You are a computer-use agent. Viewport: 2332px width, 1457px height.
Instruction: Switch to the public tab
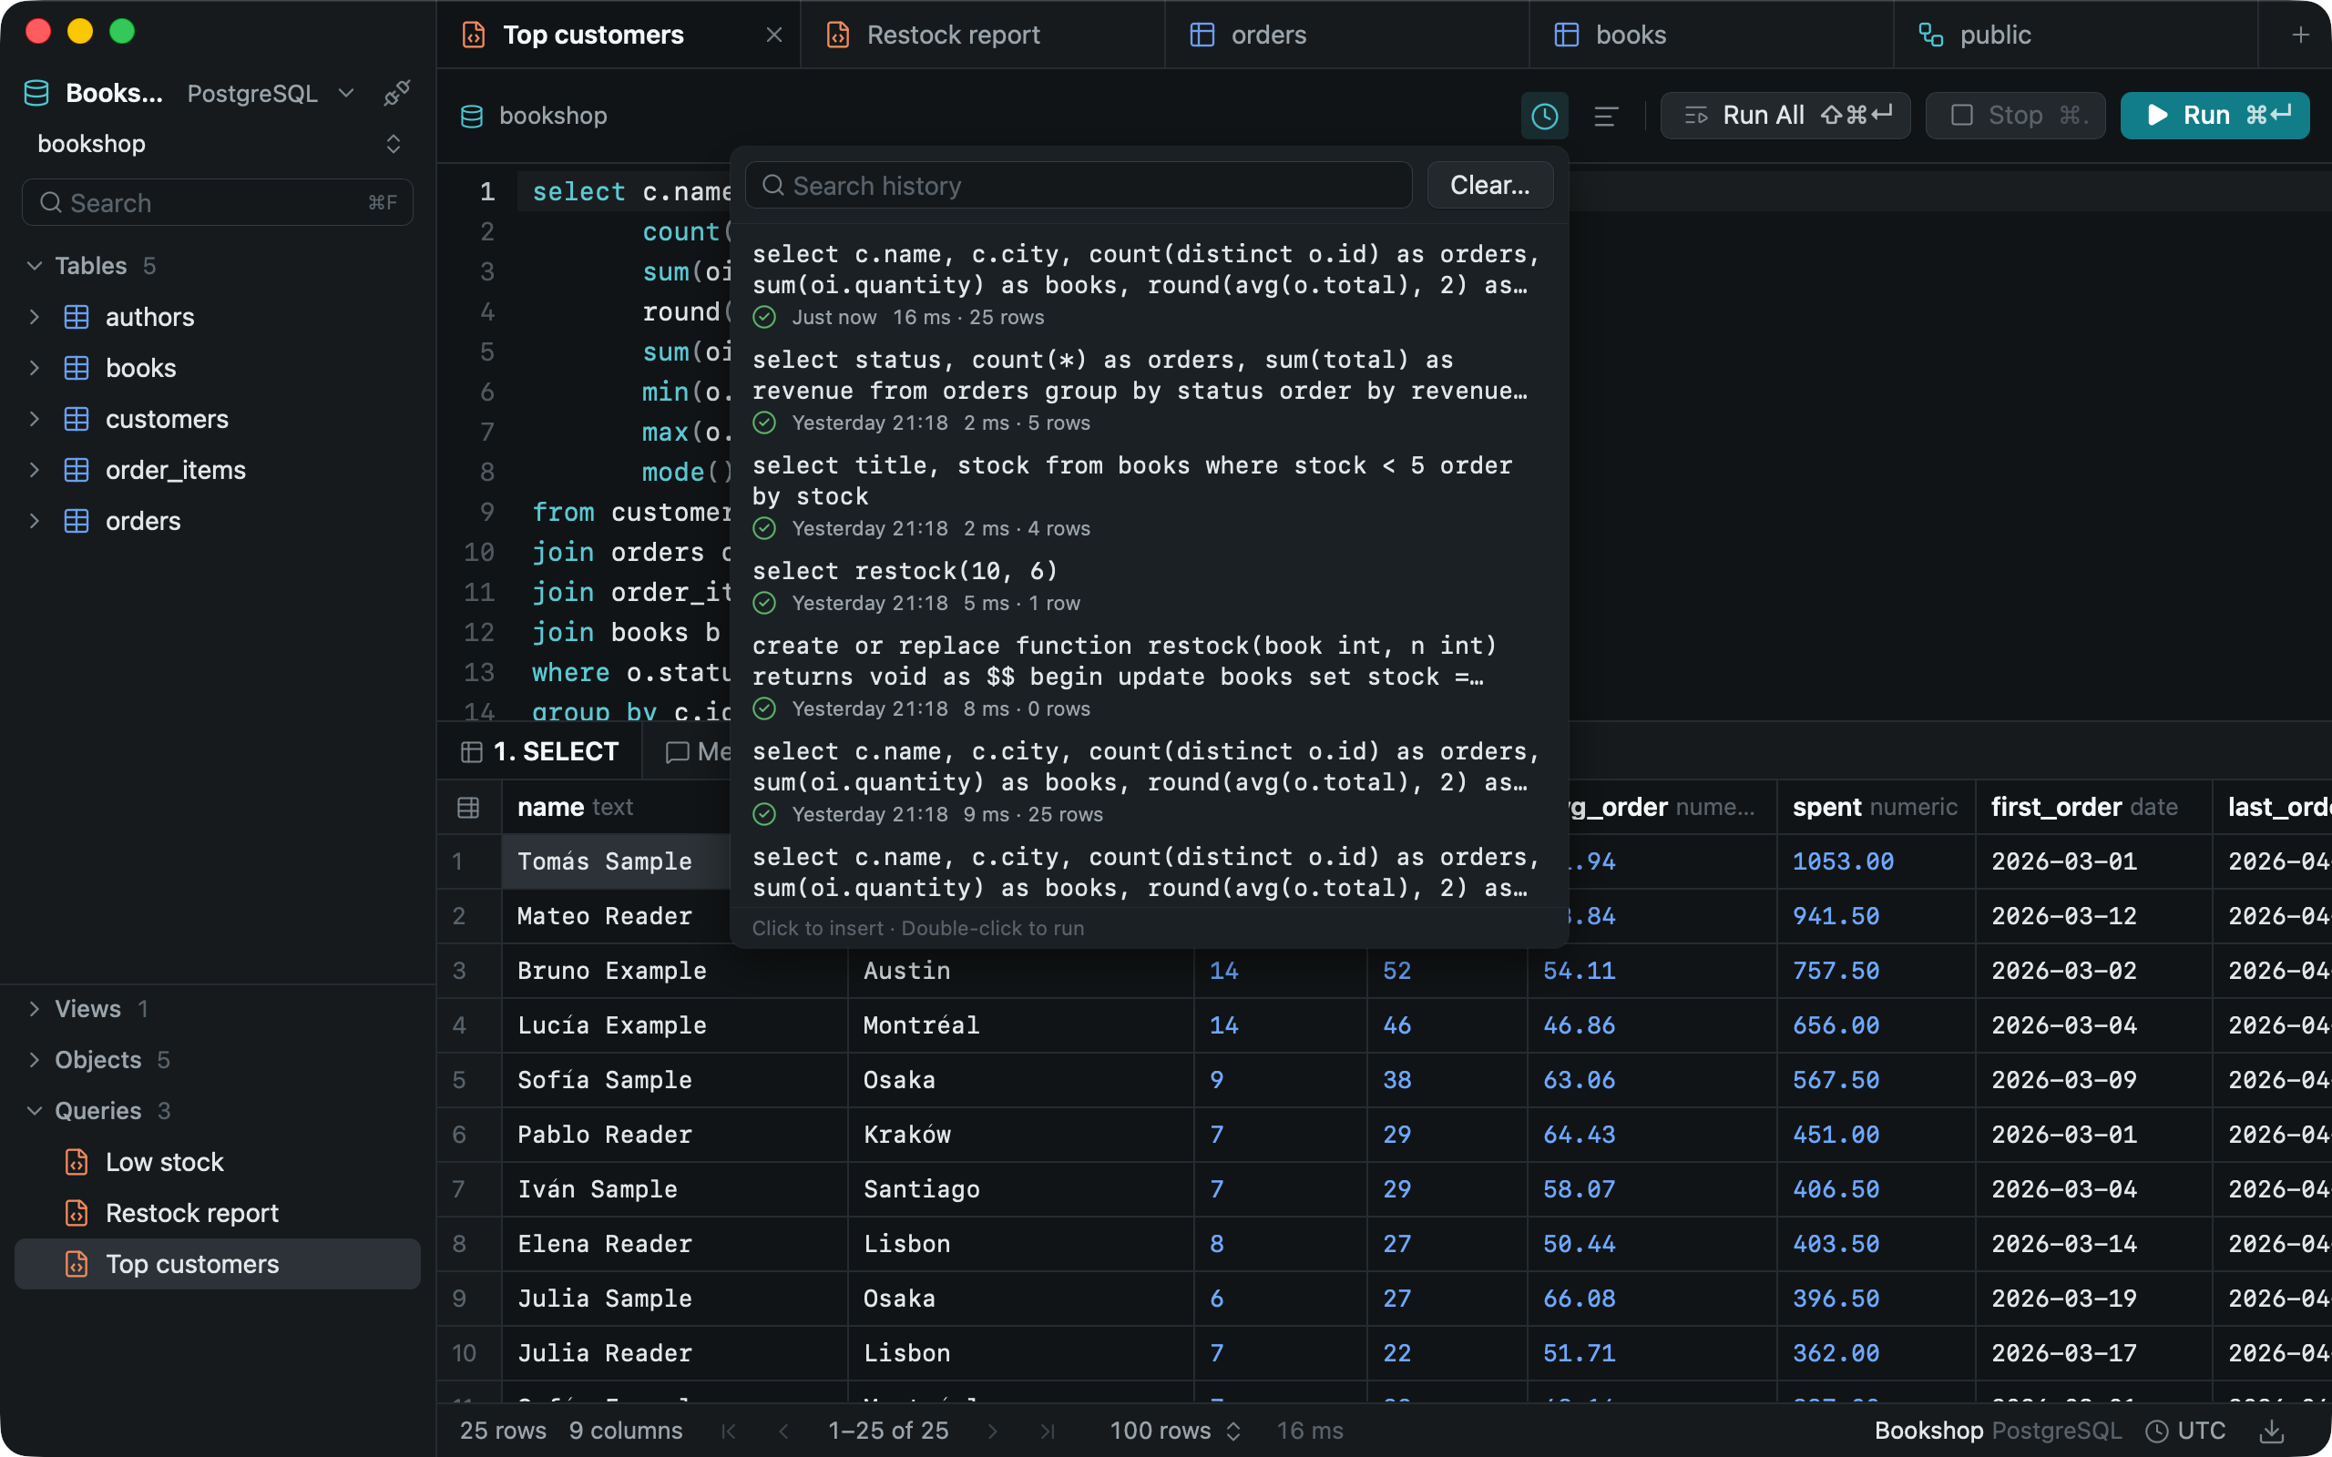[x=2075, y=35]
